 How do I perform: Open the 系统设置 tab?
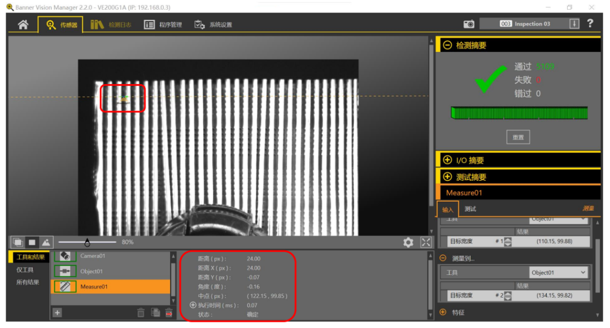point(213,25)
